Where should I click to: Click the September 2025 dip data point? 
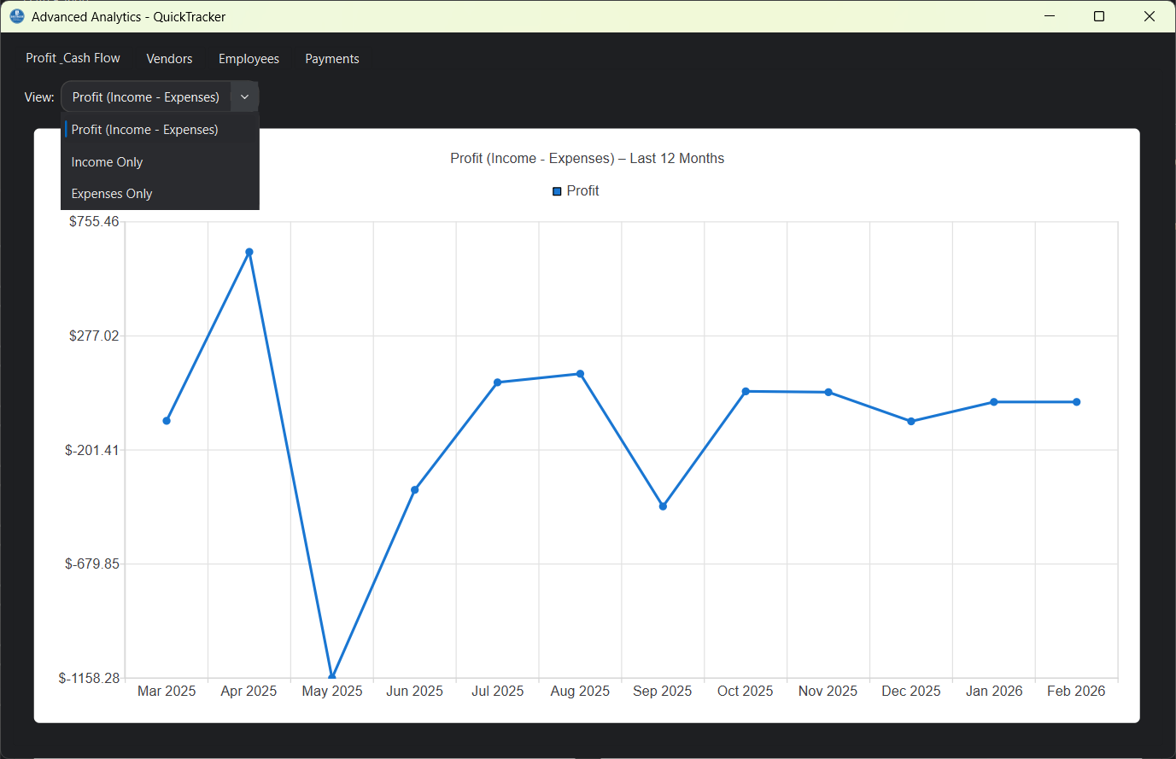[x=663, y=506]
